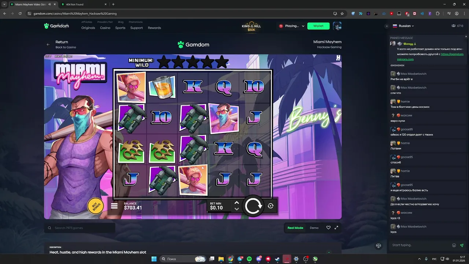Increase the bet with the up arrow

click(237, 202)
